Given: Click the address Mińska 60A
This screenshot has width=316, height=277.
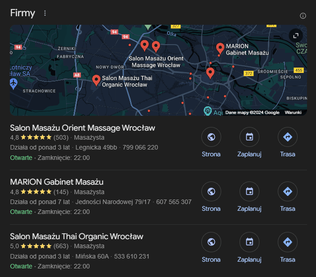Looking at the screenshot, I should point(92,256).
